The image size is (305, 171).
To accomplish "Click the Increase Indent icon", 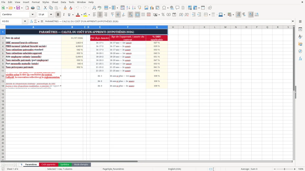I will click(x=194, y=15).
